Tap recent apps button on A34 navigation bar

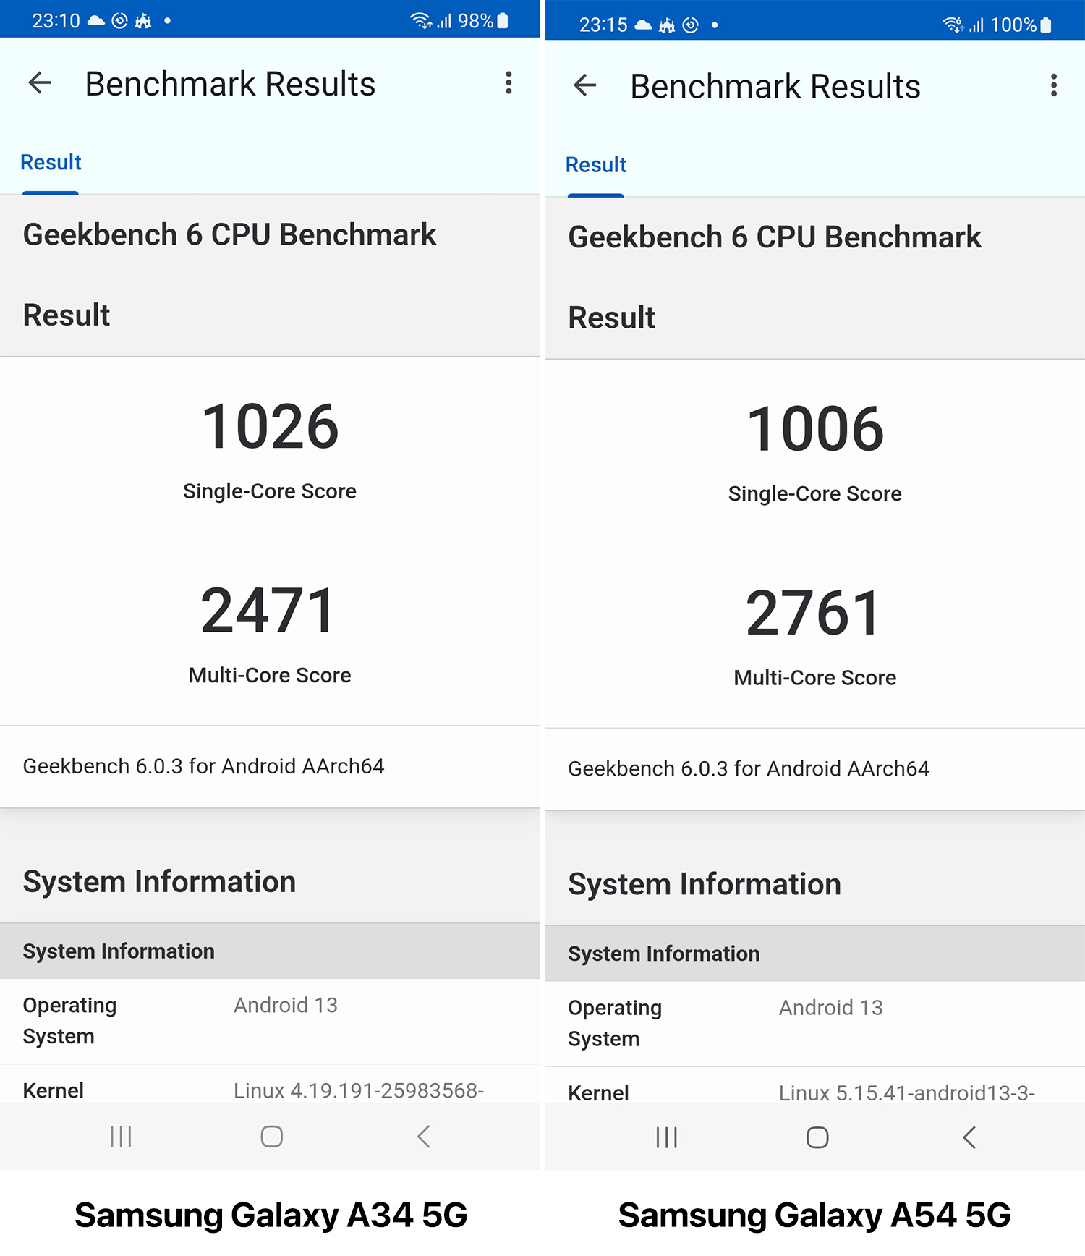pos(121,1137)
